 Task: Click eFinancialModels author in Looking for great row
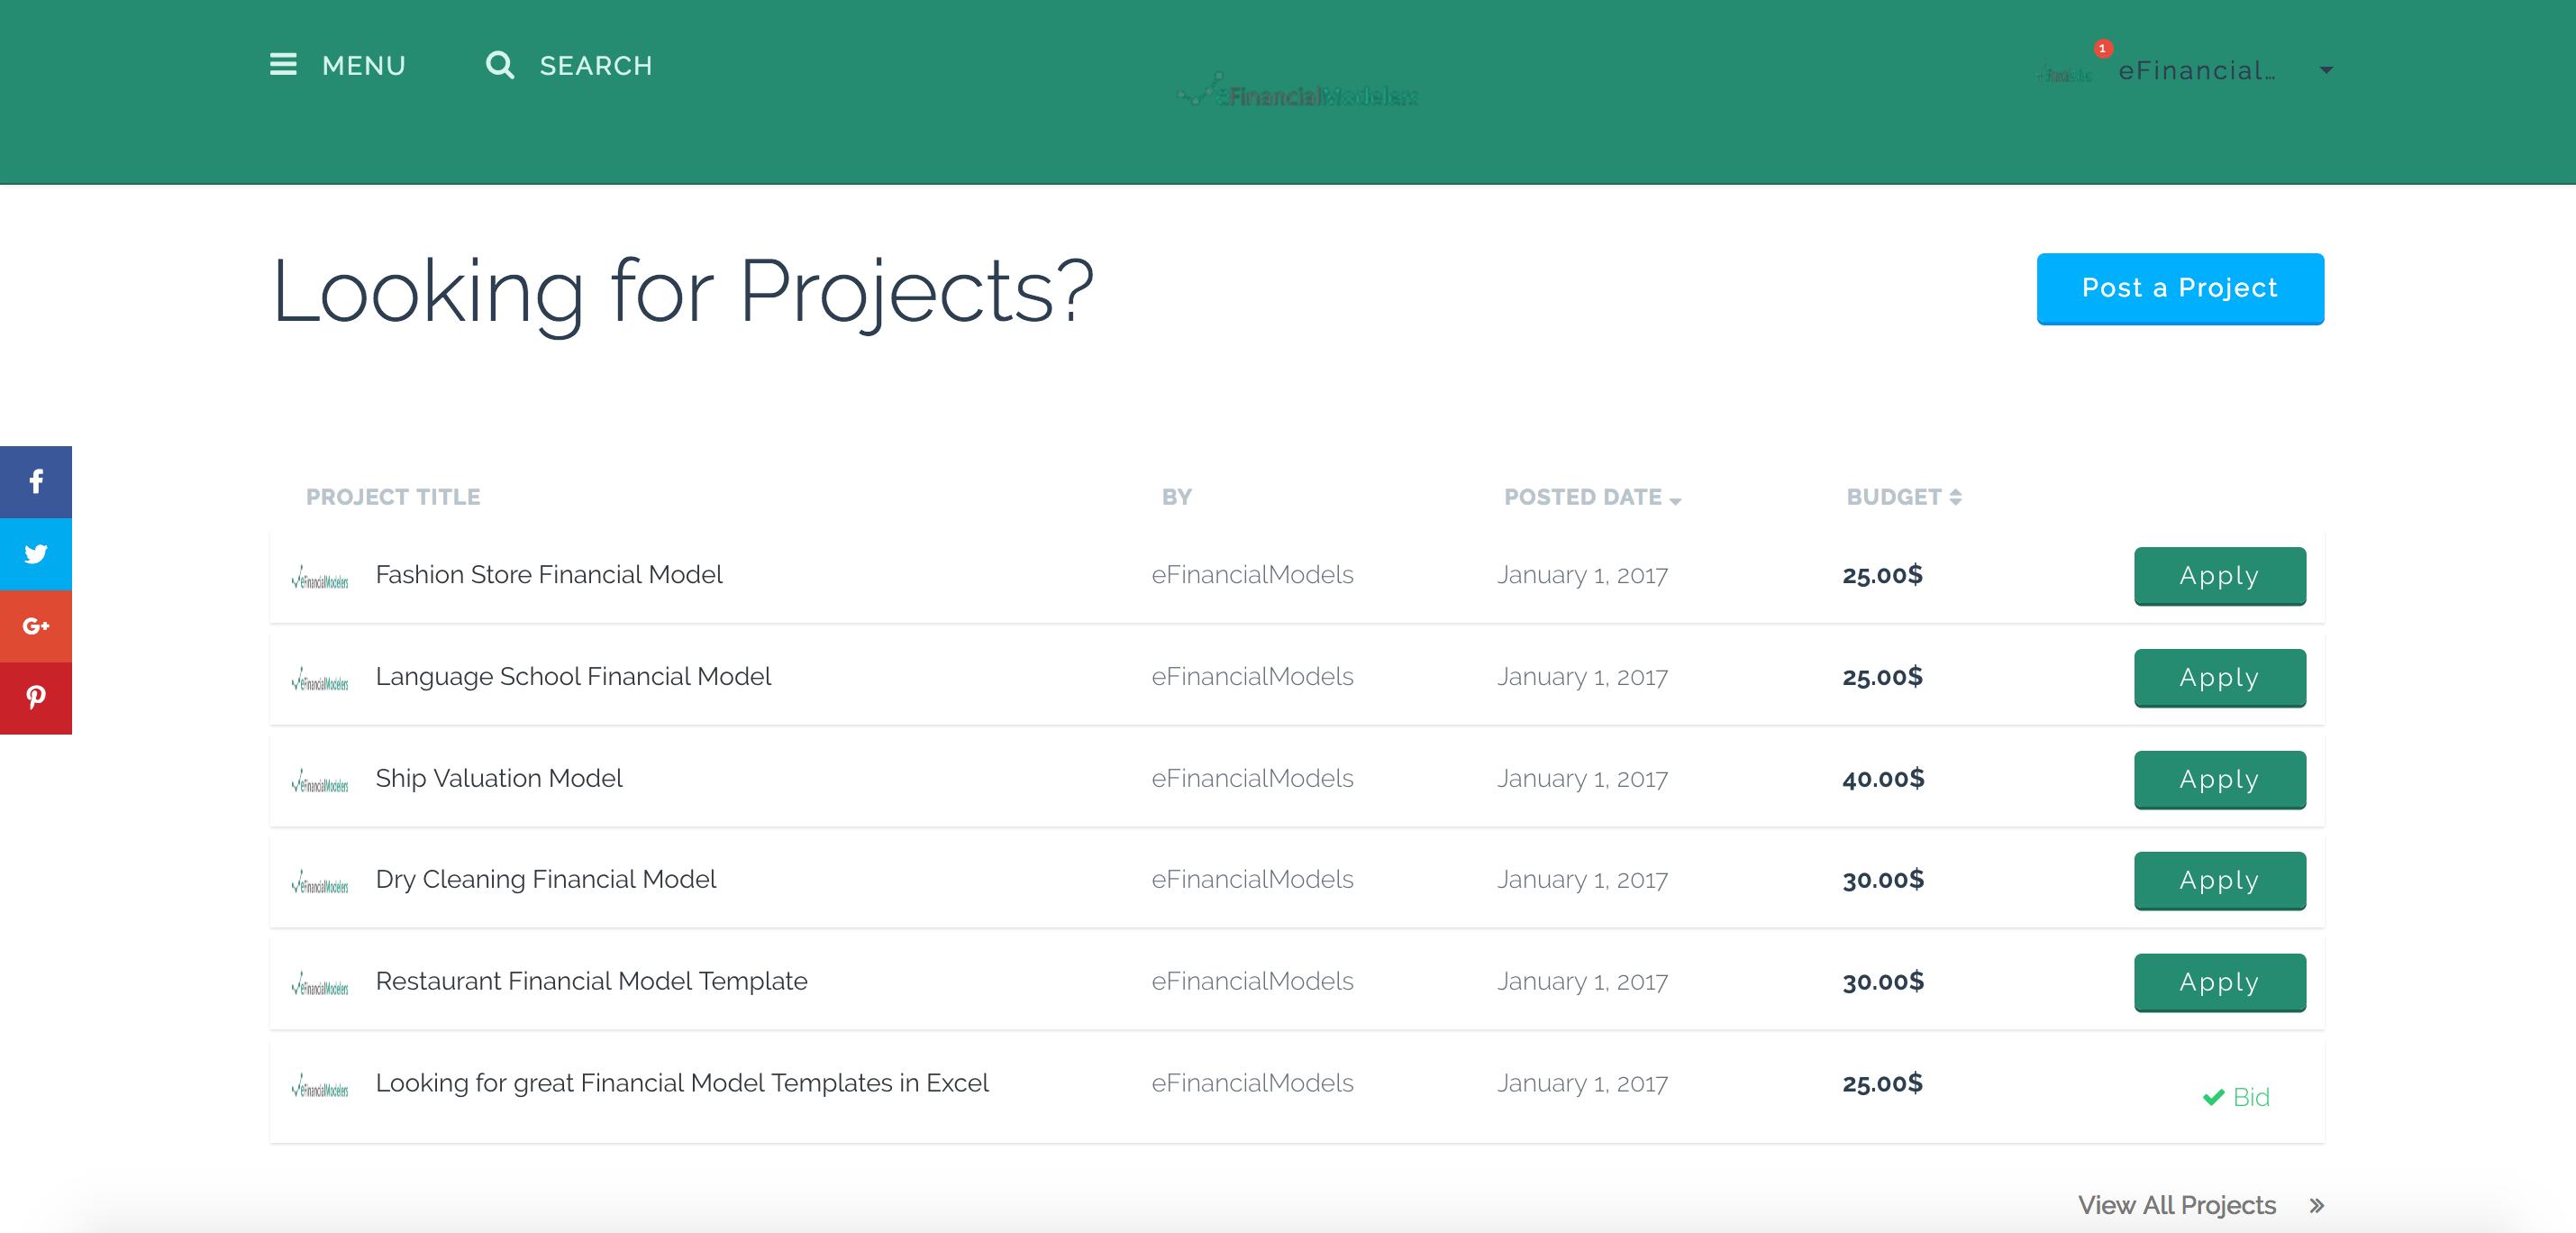pyautogui.click(x=1252, y=1084)
